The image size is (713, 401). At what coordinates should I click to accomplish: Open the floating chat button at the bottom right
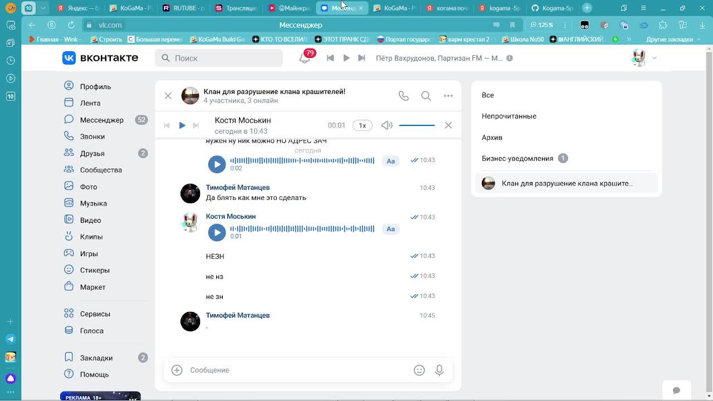point(676,390)
